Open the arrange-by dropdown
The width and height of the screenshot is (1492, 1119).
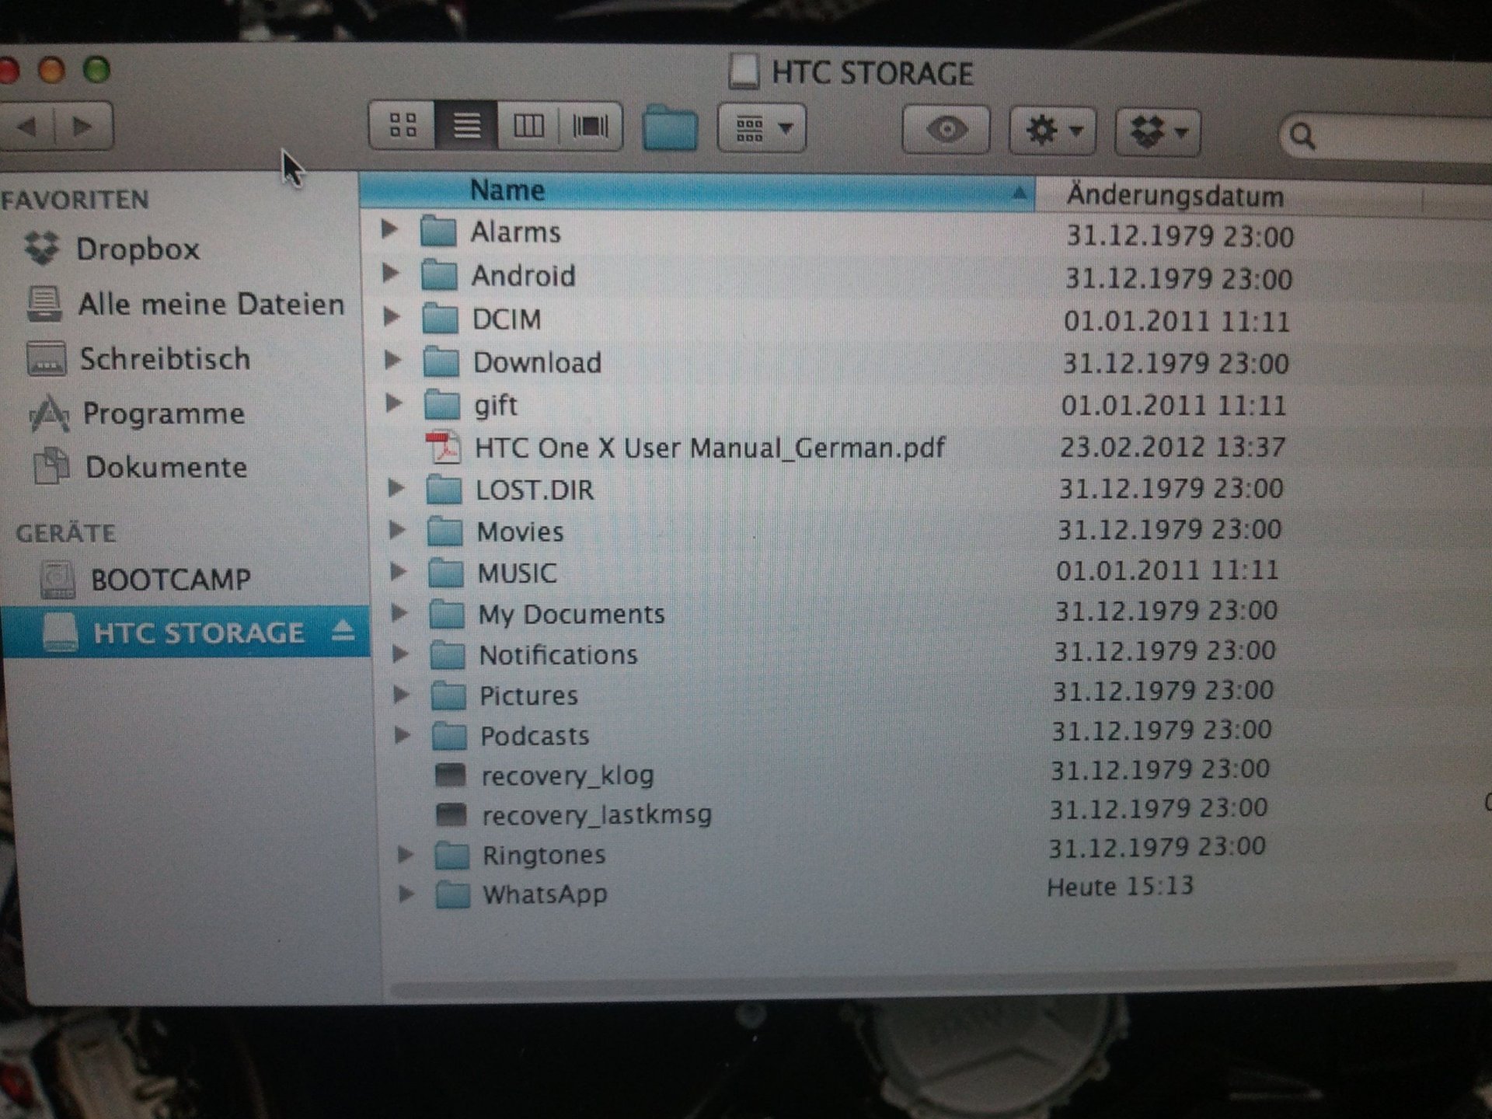click(762, 128)
